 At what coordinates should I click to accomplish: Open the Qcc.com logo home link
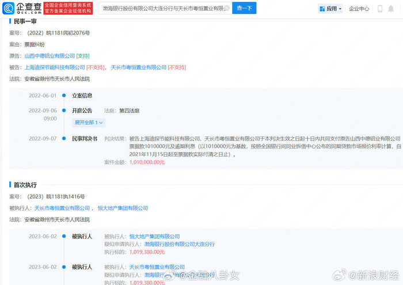[22, 8]
